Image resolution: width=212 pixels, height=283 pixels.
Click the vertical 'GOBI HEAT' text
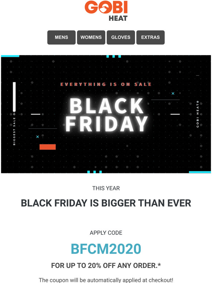(x=198, y=114)
